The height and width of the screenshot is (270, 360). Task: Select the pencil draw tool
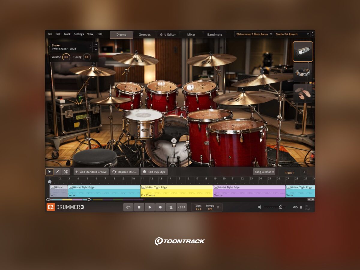tap(58, 172)
